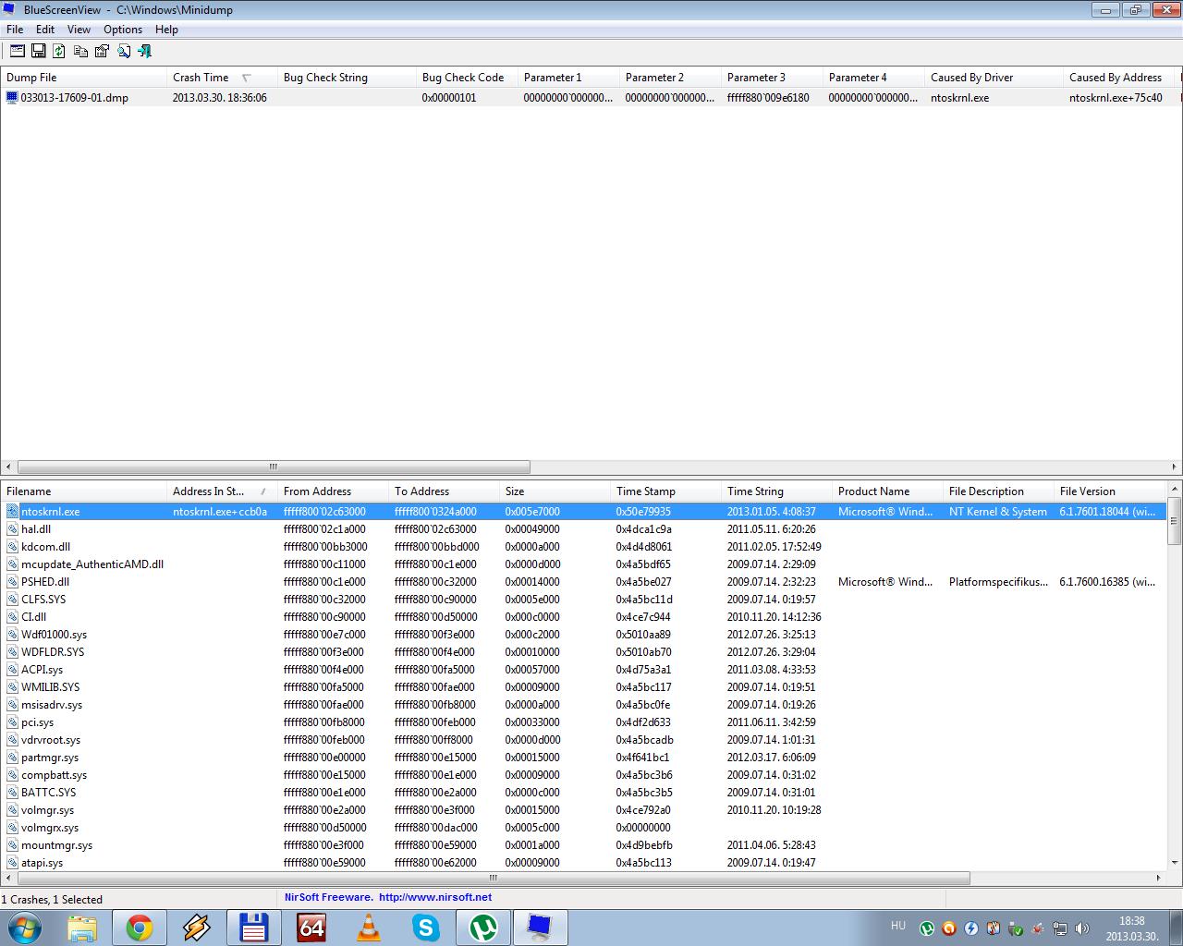
Task: Sort crashes by Dump File column
Action: 83,78
